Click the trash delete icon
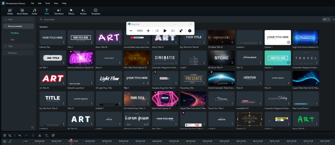This screenshot has height=145, width=335. pyautogui.click(x=33, y=136)
